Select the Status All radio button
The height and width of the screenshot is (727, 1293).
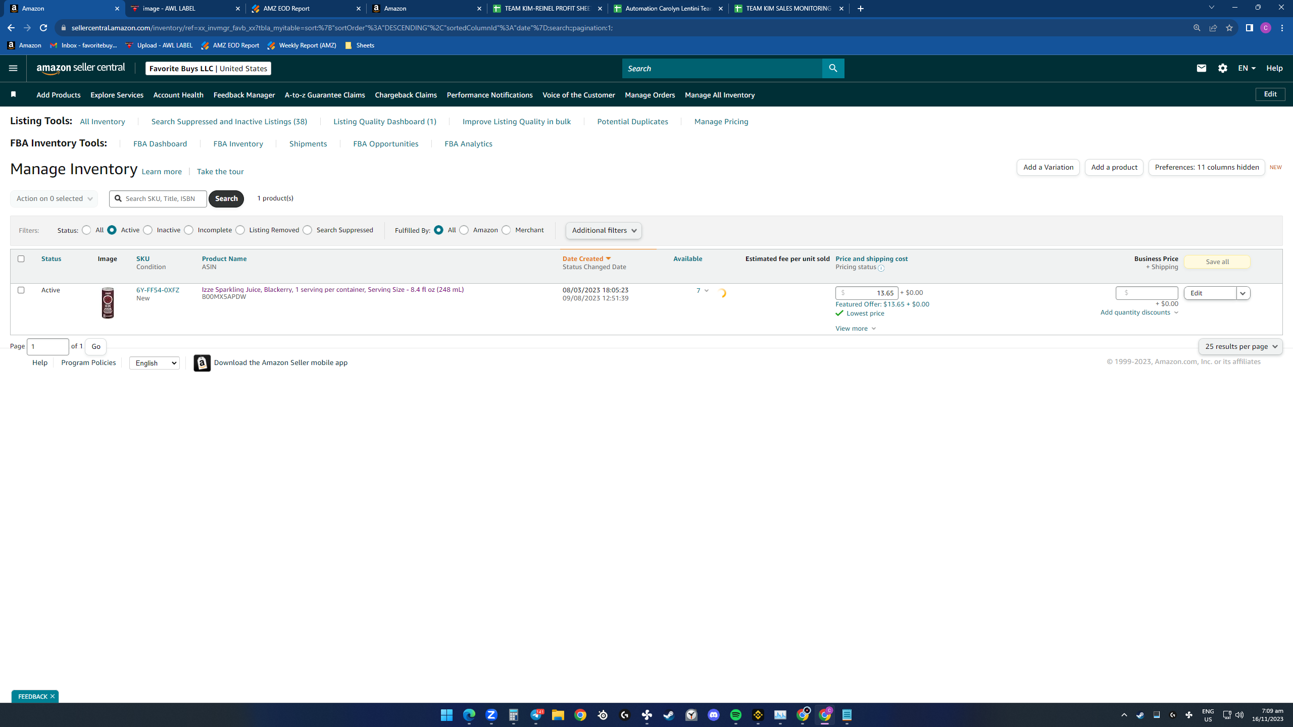coord(86,230)
